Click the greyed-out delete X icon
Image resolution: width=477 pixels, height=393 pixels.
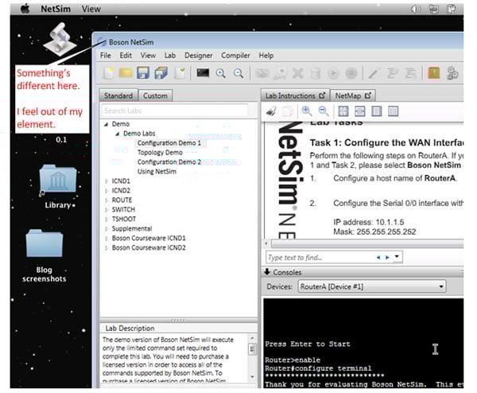pyautogui.click(x=298, y=73)
